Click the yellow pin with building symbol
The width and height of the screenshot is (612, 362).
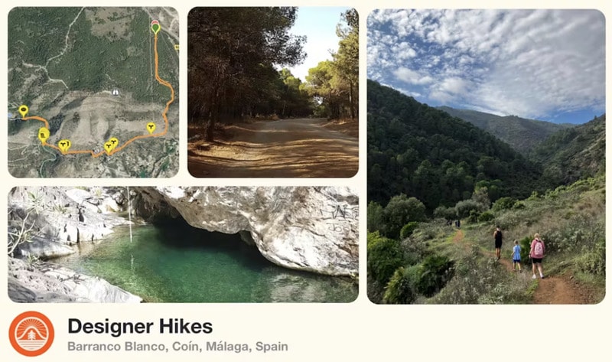click(x=43, y=135)
